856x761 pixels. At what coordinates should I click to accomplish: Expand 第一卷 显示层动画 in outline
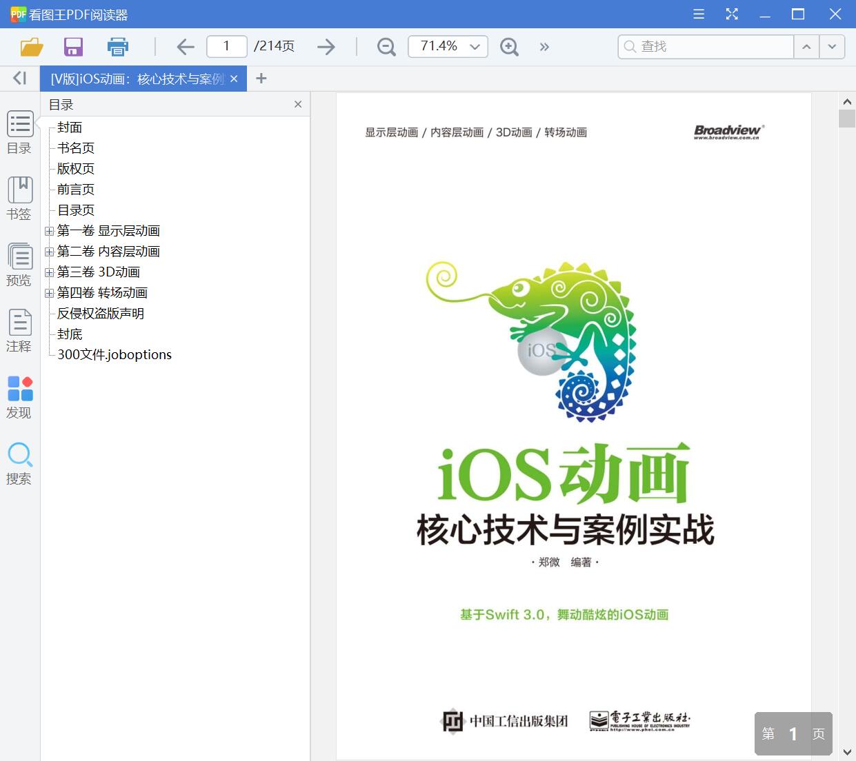[x=49, y=231]
